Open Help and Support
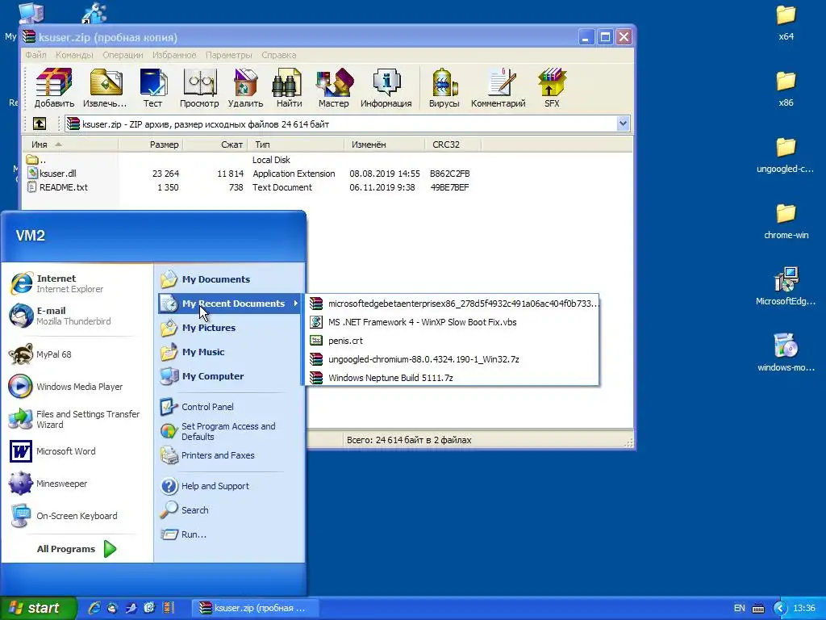Viewport: 826px width, 620px height. click(x=229, y=486)
